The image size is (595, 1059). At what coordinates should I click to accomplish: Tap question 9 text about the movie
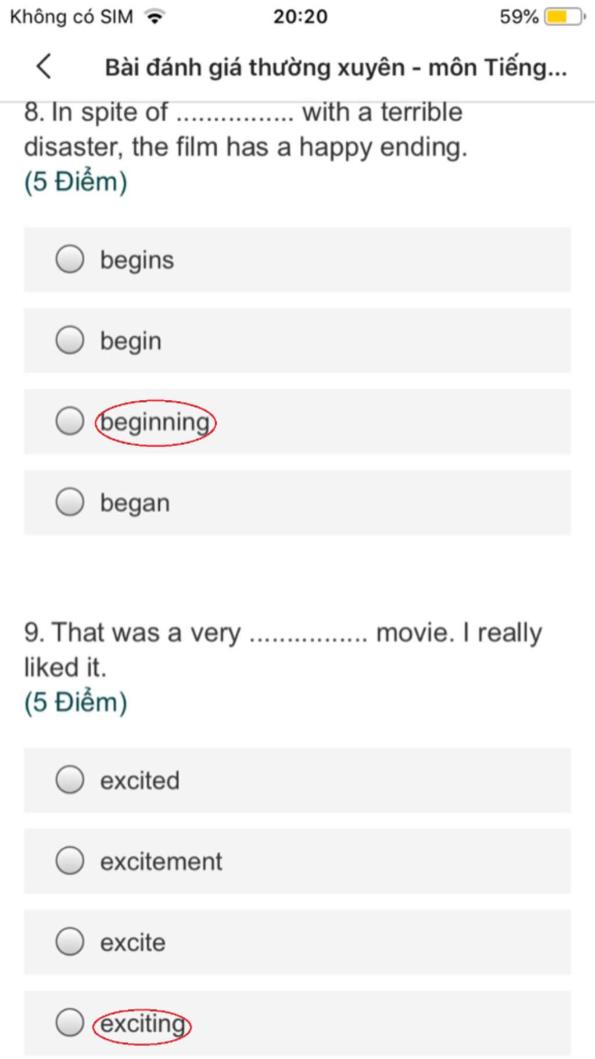click(282, 649)
